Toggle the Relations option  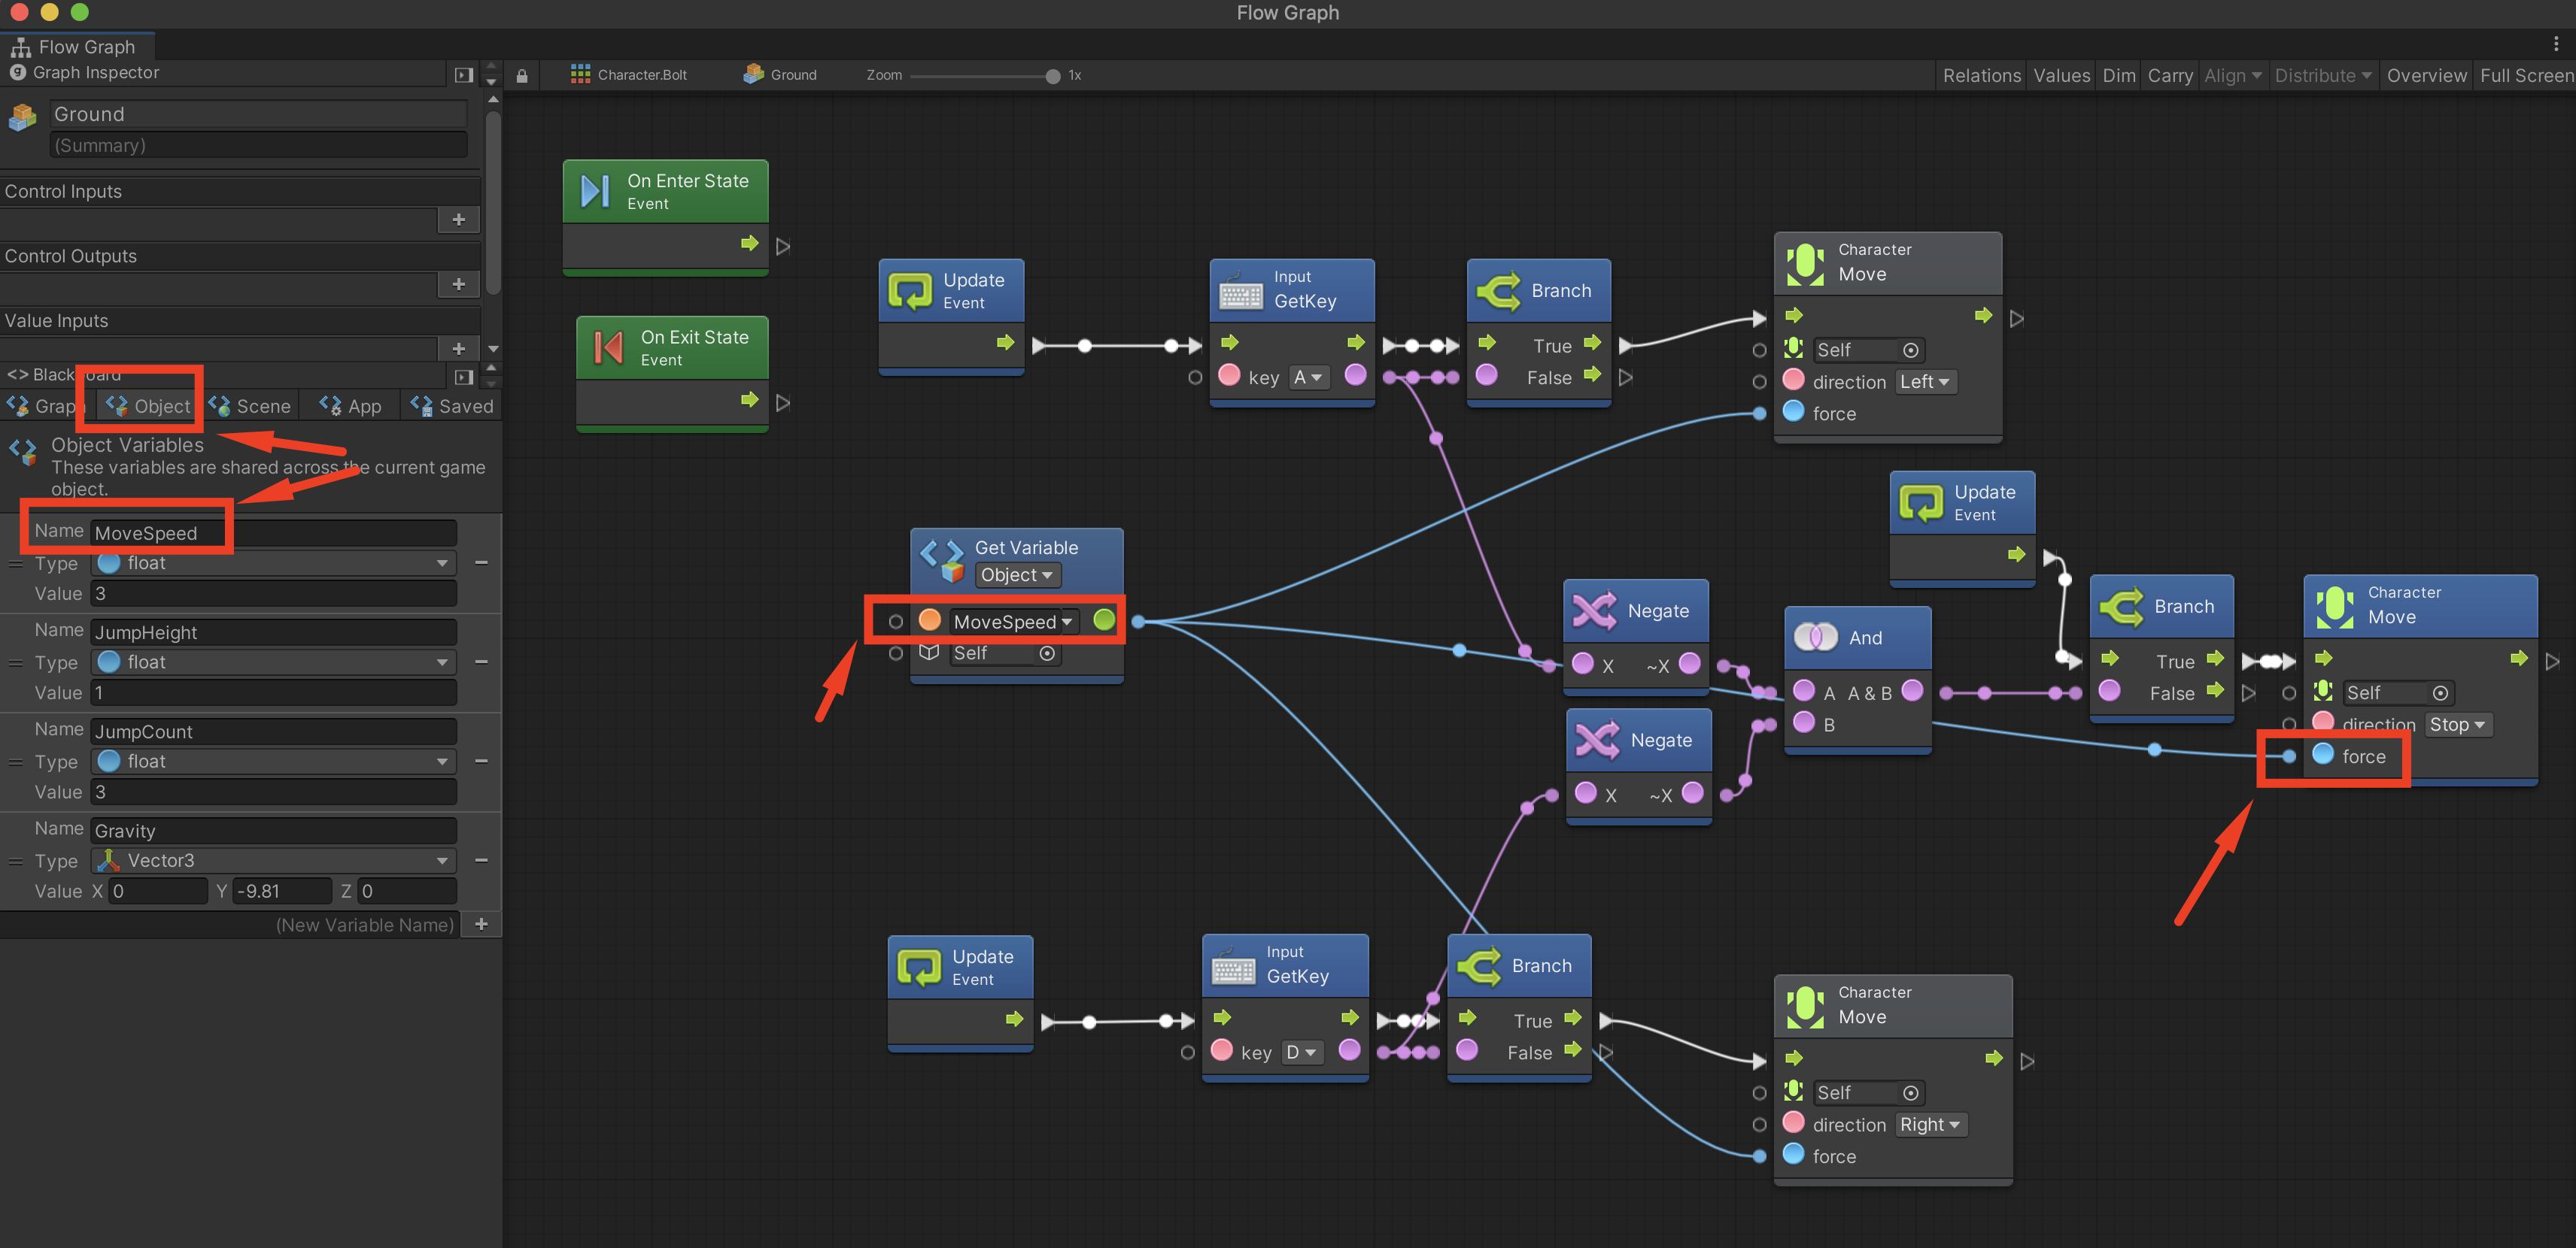click(x=1981, y=75)
